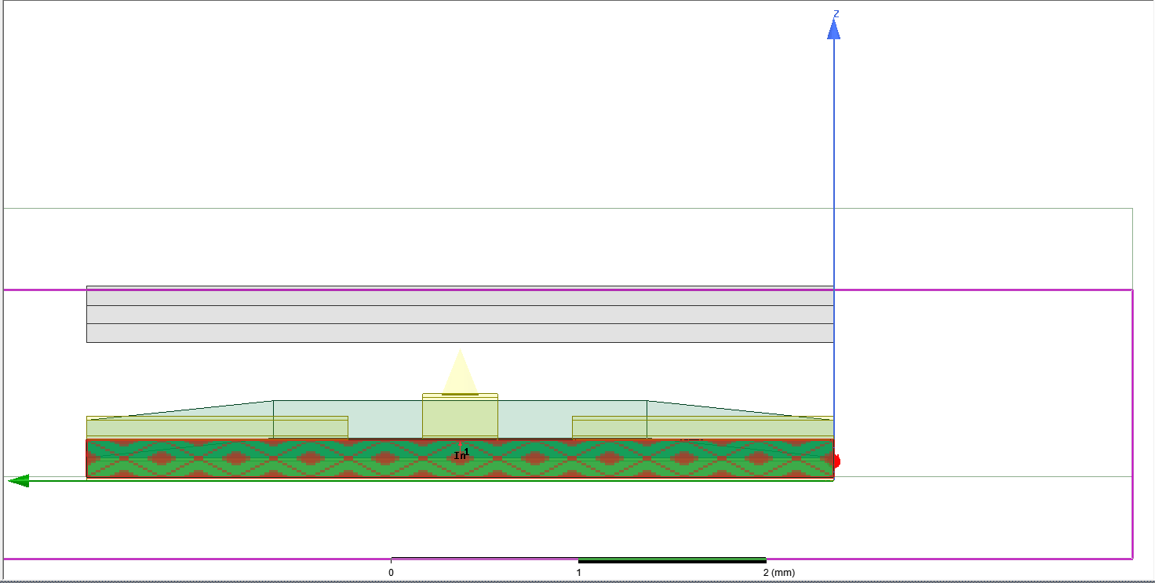Click the scale bar 1 label
Viewport: 1155px width, 583px height.
pos(578,573)
